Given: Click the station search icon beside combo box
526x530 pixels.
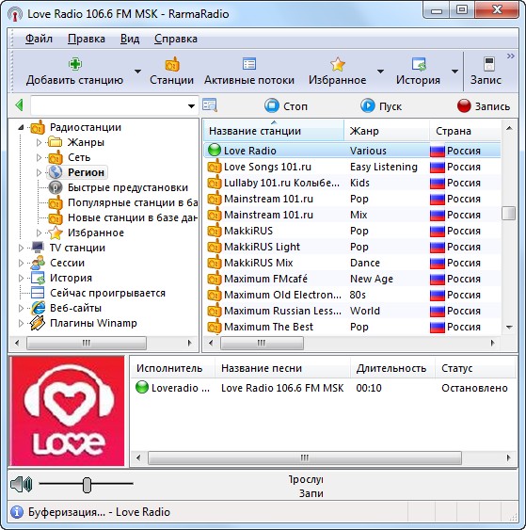Looking at the screenshot, I should (210, 105).
